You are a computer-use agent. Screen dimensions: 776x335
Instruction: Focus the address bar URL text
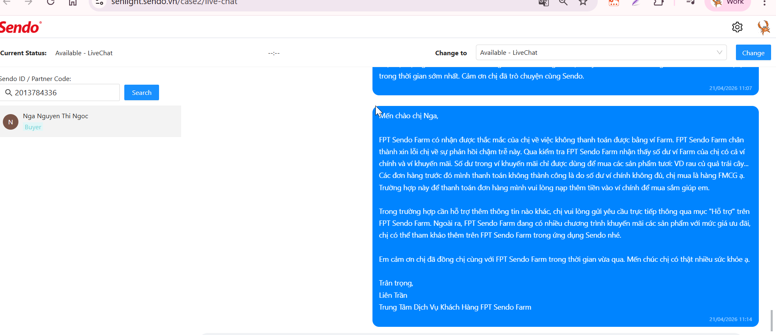coord(174,3)
